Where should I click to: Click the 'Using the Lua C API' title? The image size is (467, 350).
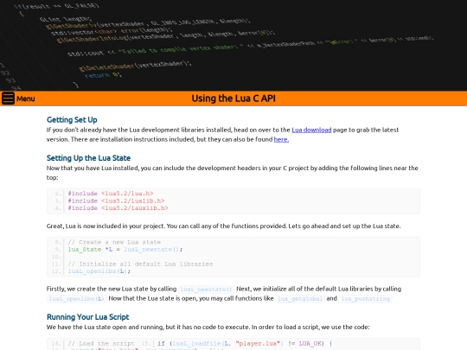pyautogui.click(x=233, y=99)
